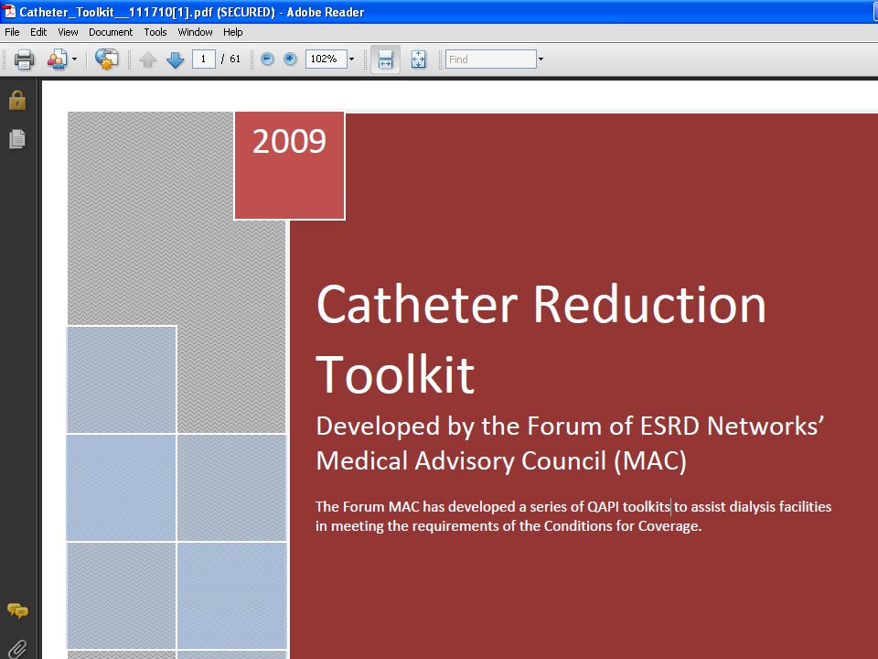Viewport: 878px width, 659px height.
Task: Click the zoom out minus button
Action: pyautogui.click(x=268, y=59)
